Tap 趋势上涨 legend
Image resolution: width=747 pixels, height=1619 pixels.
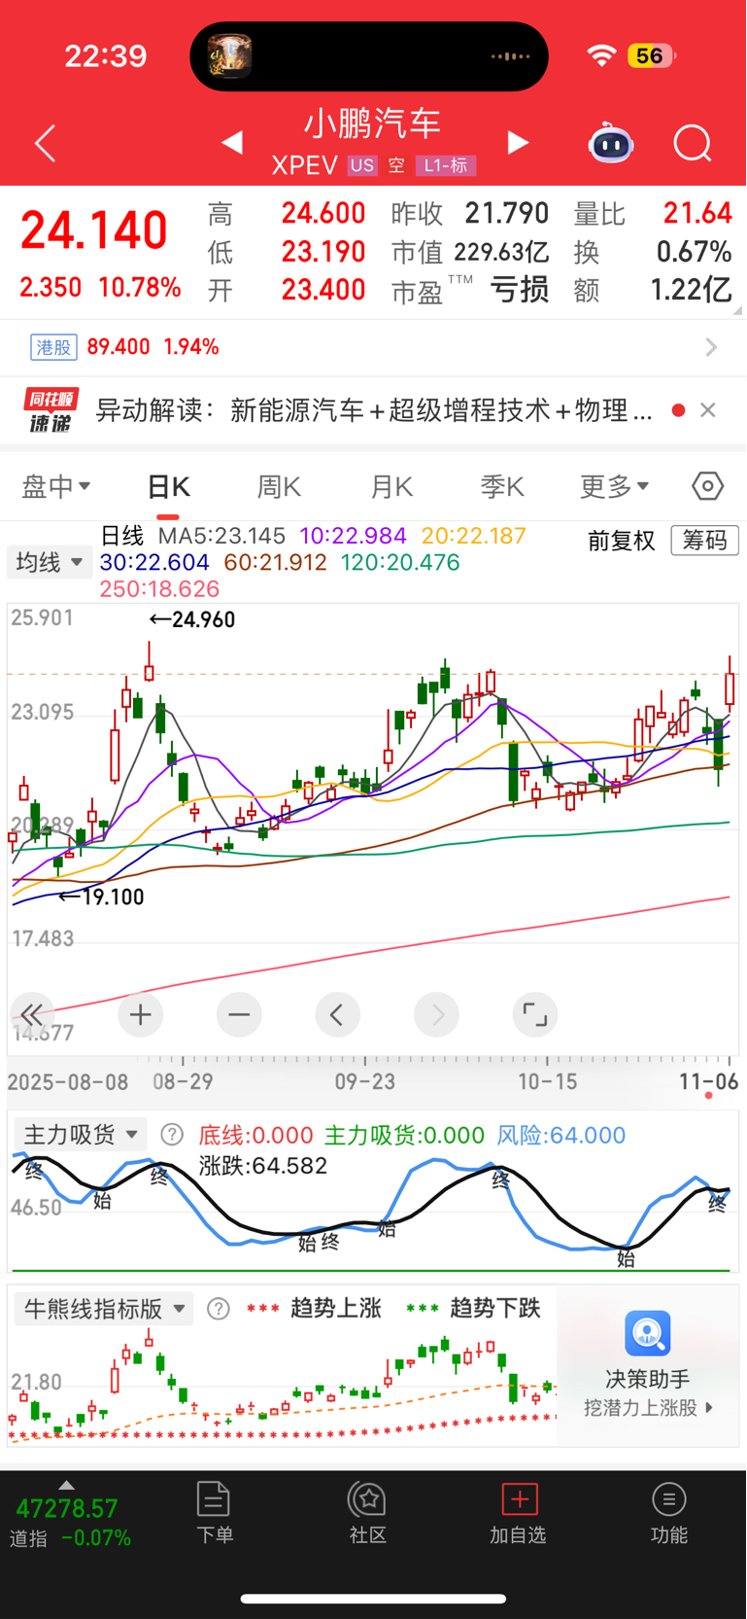(336, 1309)
